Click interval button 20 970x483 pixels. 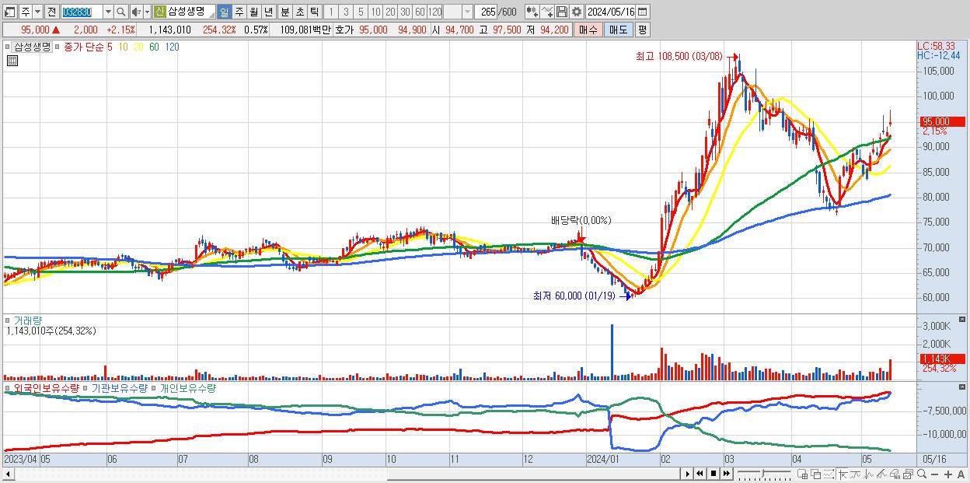click(390, 12)
